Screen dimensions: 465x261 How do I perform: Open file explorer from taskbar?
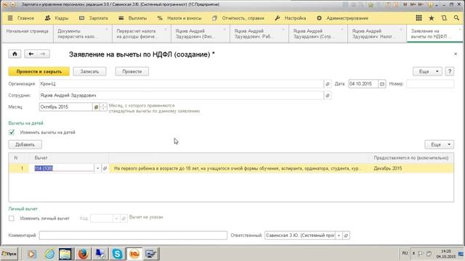65,254
